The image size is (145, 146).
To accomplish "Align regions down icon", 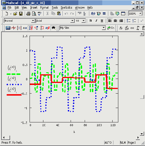I will 84,14.
